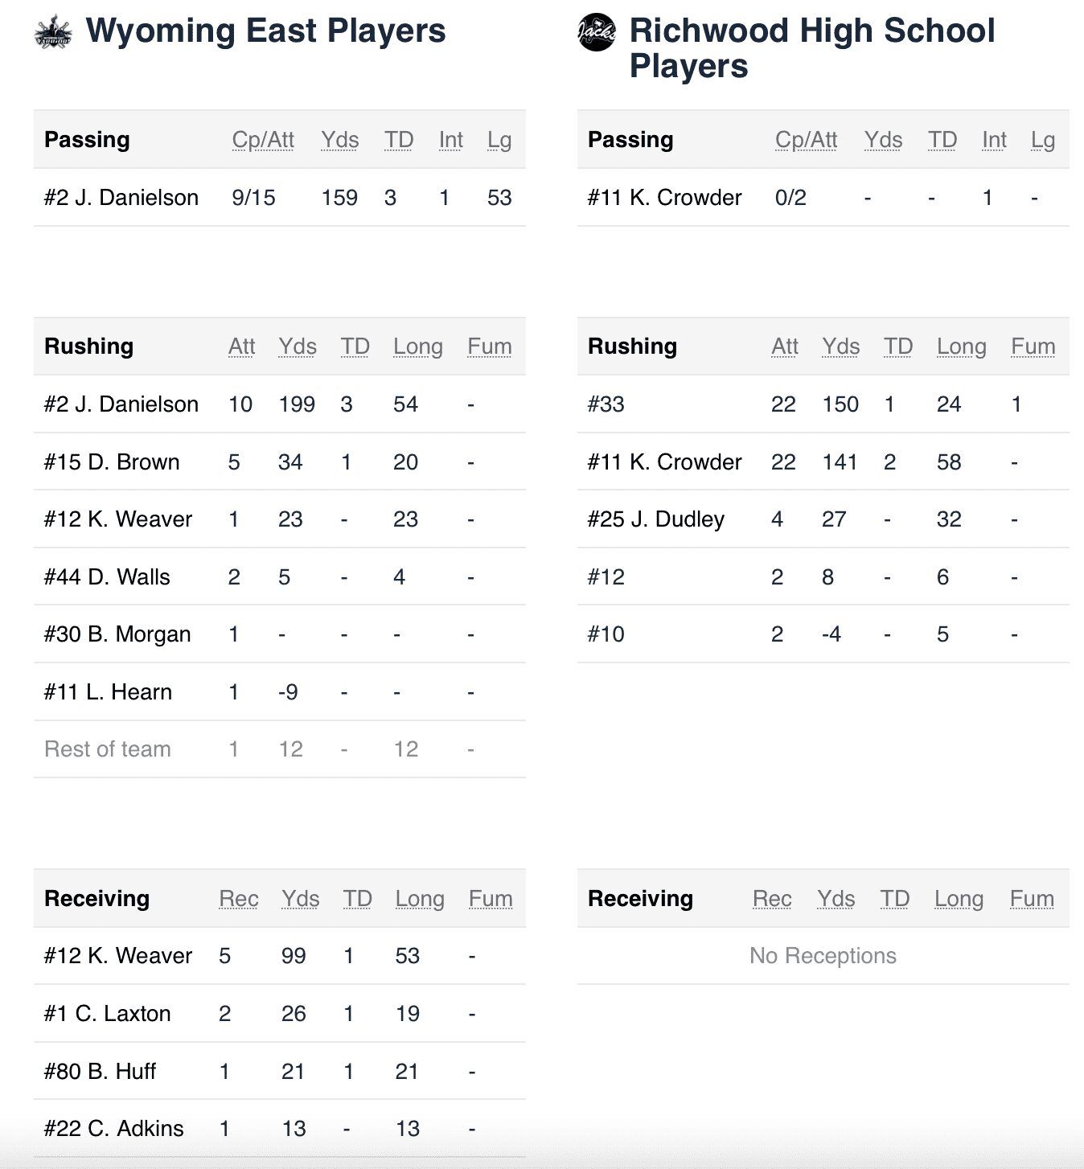Select the #22 C. Adkins player name
Viewport: 1084px width, 1169px height.
pos(113,1129)
